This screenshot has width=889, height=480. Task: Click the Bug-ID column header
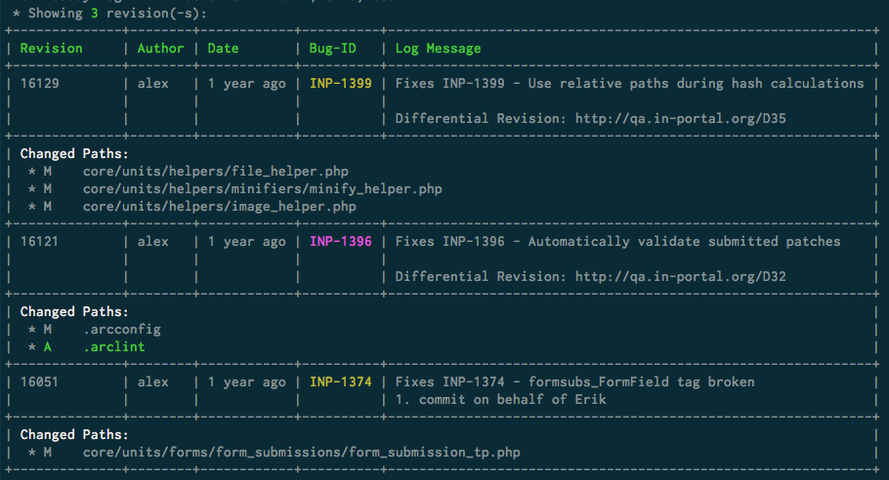coord(333,48)
